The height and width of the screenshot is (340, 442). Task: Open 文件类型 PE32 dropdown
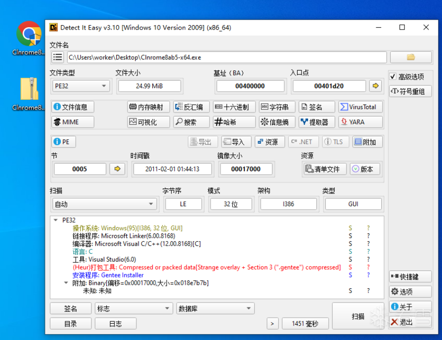[x=81, y=86]
